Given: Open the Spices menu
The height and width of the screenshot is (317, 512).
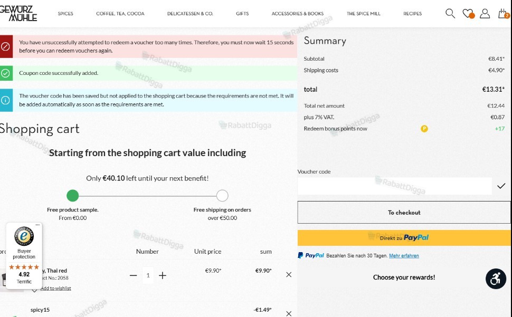Looking at the screenshot, I should click(x=65, y=13).
